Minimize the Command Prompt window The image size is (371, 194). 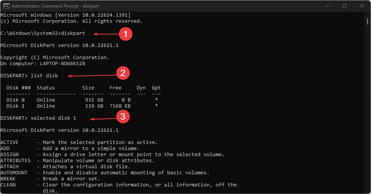[327, 6]
